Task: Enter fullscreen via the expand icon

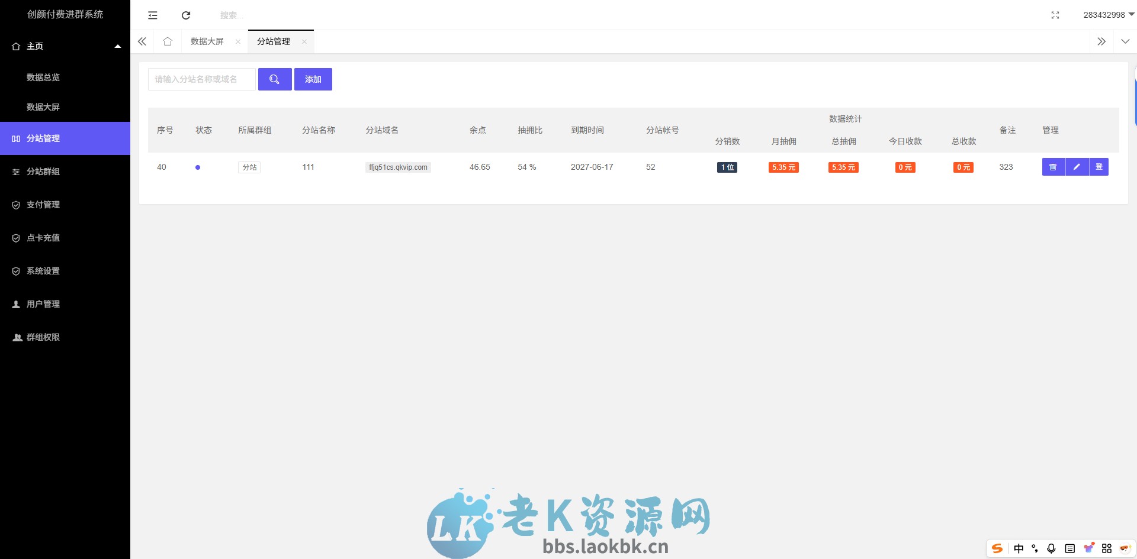Action: click(1056, 15)
